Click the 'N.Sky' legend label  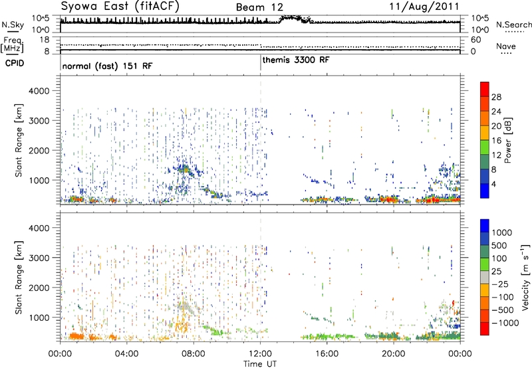click(13, 25)
